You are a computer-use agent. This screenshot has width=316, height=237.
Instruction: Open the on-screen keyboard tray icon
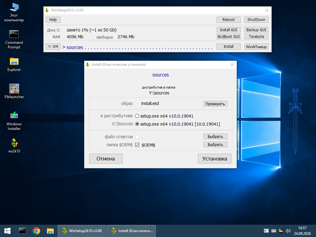[274, 231]
